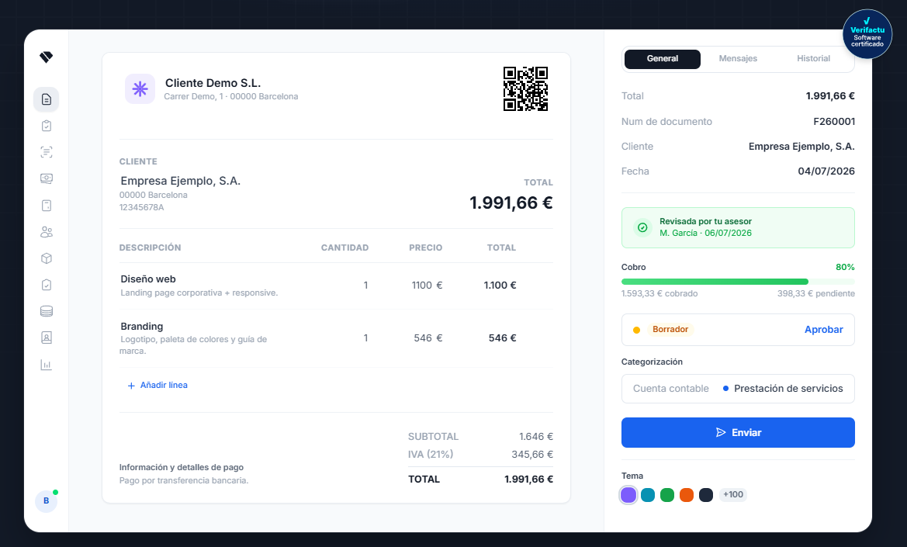Open the Cuenta contable Prestación de servicios selector

pos(738,389)
